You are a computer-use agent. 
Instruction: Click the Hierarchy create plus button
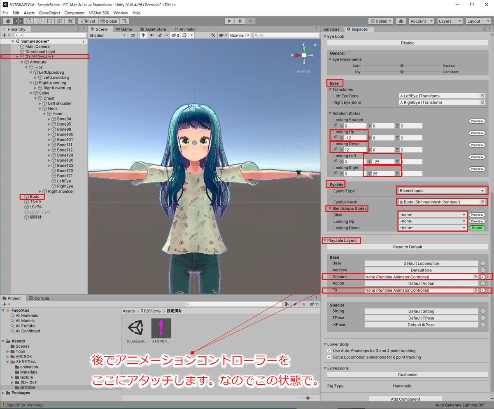point(5,35)
